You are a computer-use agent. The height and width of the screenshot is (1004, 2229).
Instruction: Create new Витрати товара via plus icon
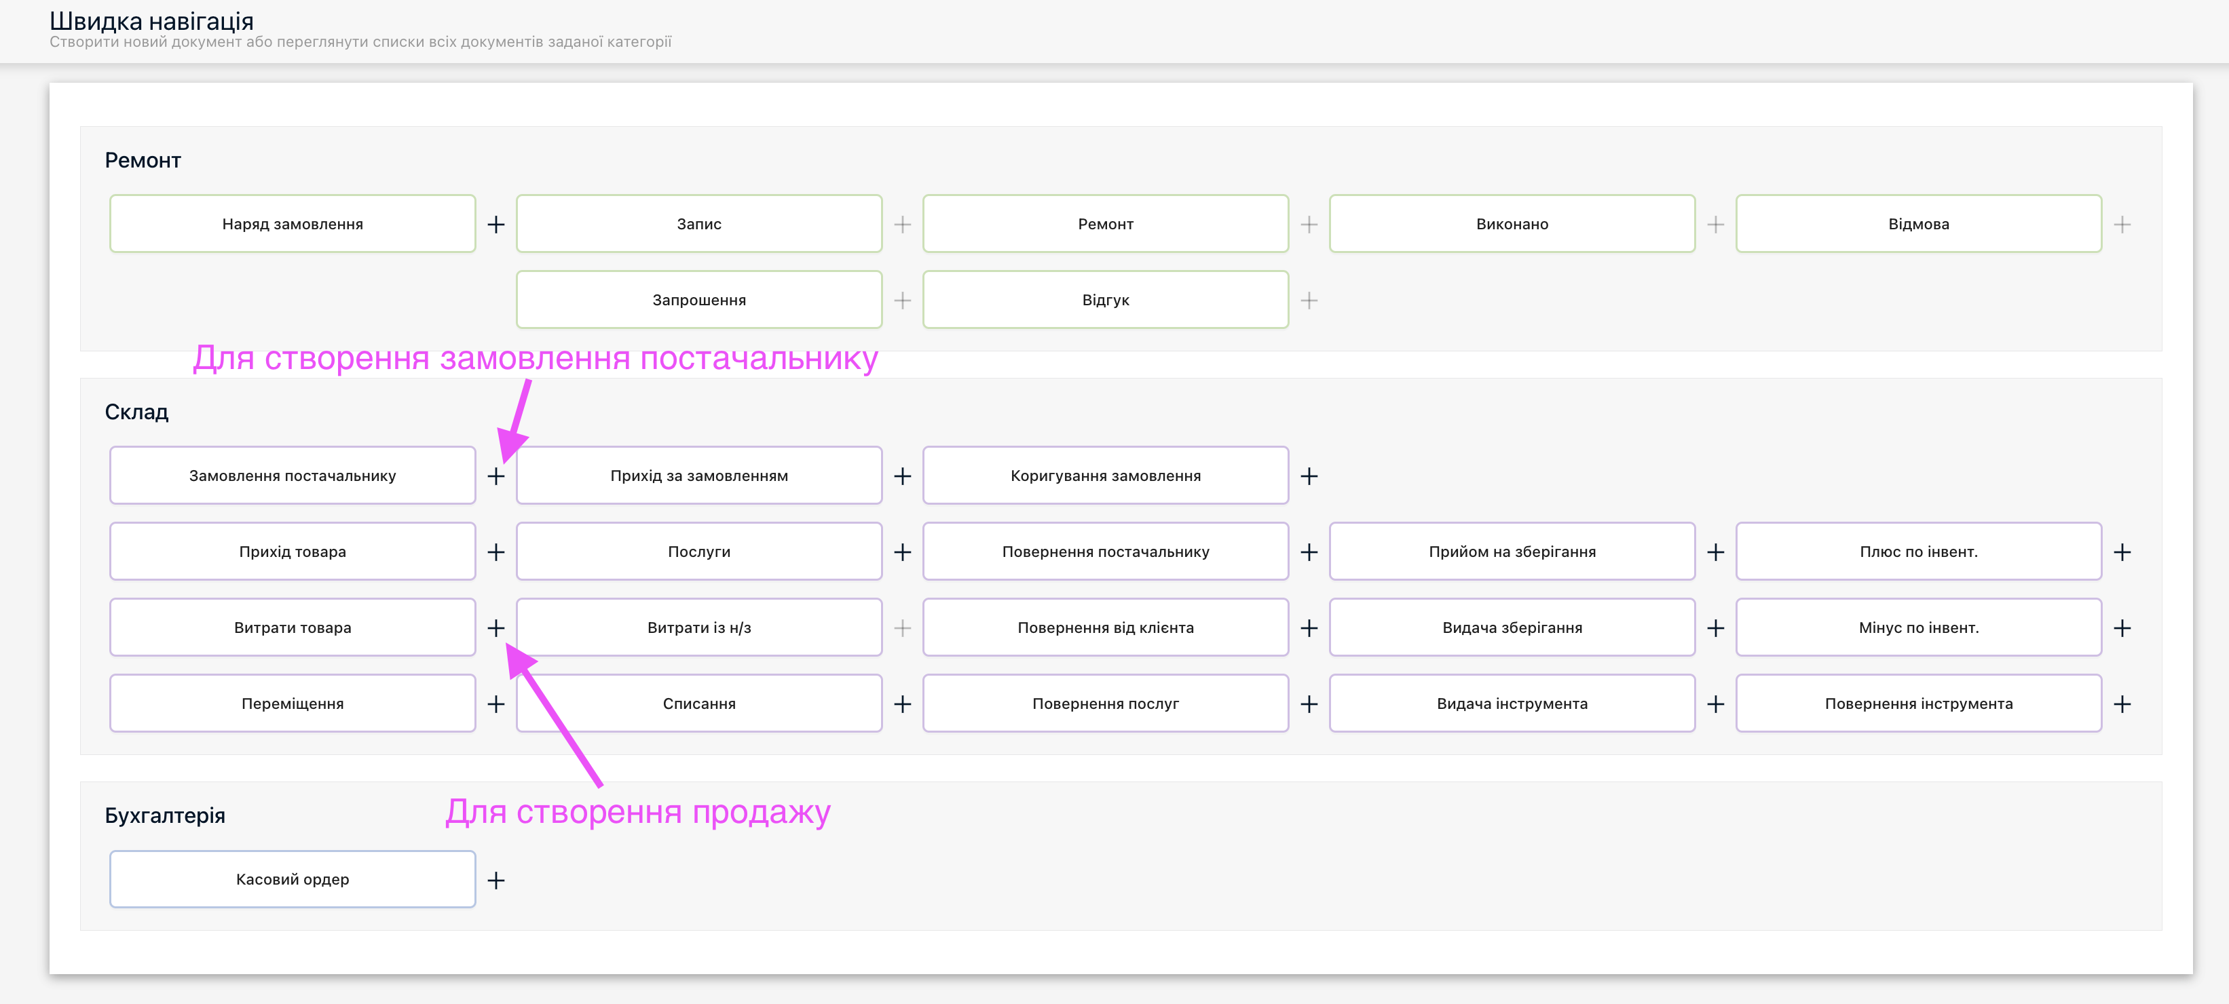coord(495,627)
